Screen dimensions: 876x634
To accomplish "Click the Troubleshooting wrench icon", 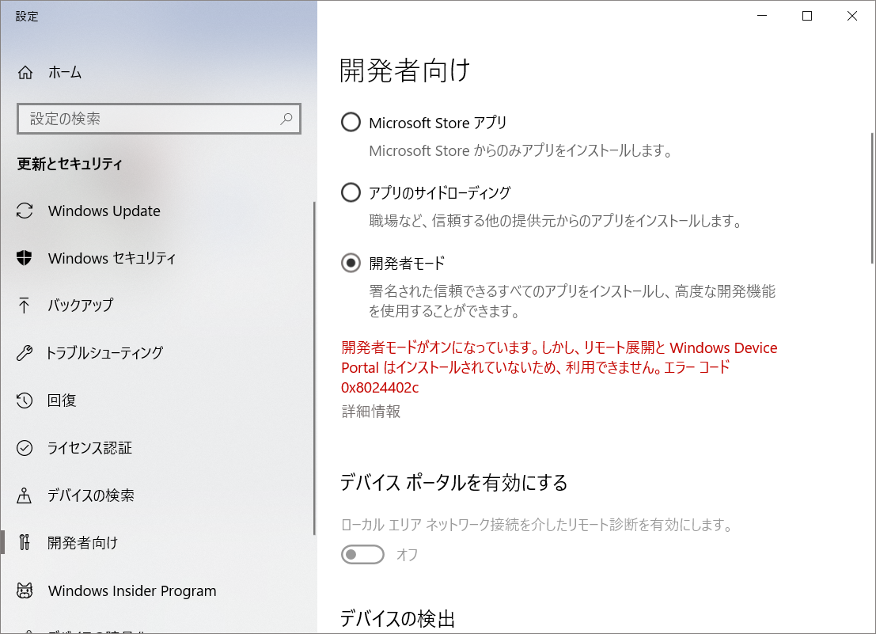I will coord(25,352).
